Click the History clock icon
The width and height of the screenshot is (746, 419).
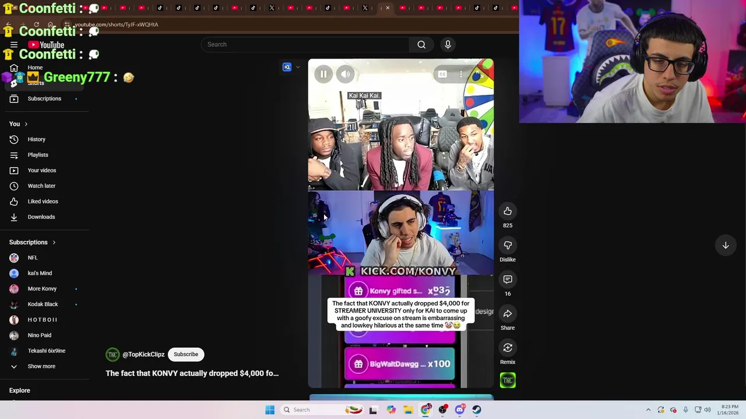(x=14, y=139)
